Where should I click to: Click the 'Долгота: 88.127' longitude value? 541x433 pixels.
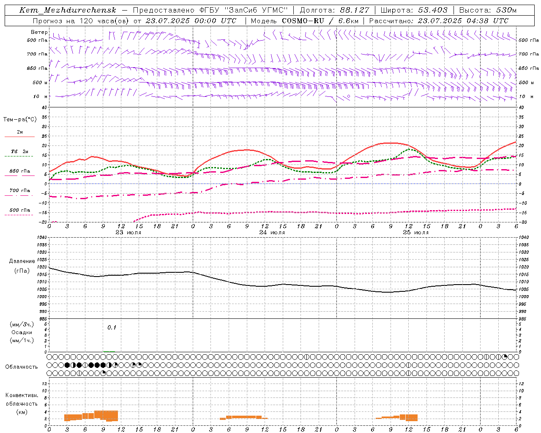click(x=334, y=10)
